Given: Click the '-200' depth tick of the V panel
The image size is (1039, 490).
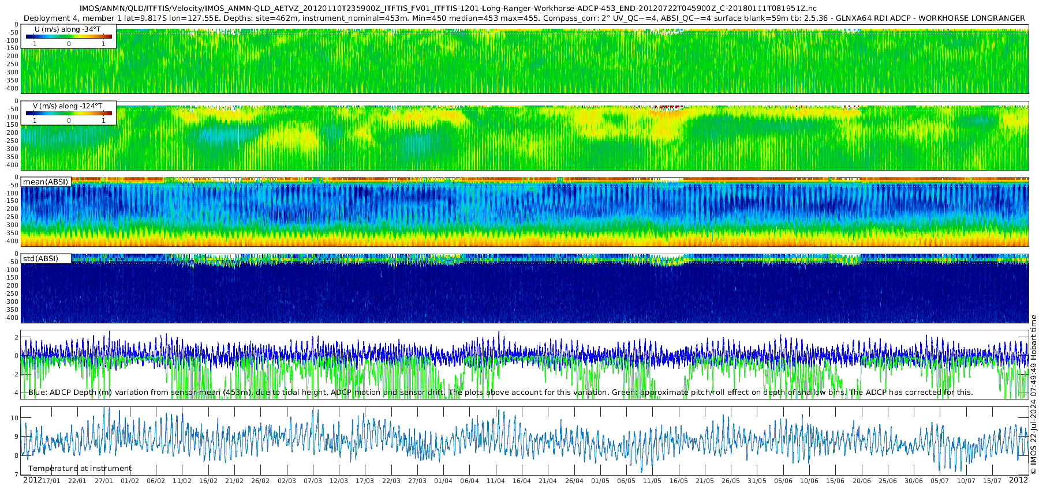Looking at the screenshot, I should pos(12,133).
